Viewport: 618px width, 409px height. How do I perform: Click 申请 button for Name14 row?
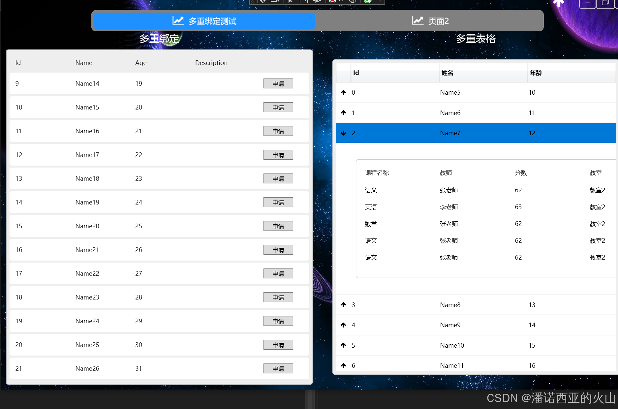coord(278,83)
